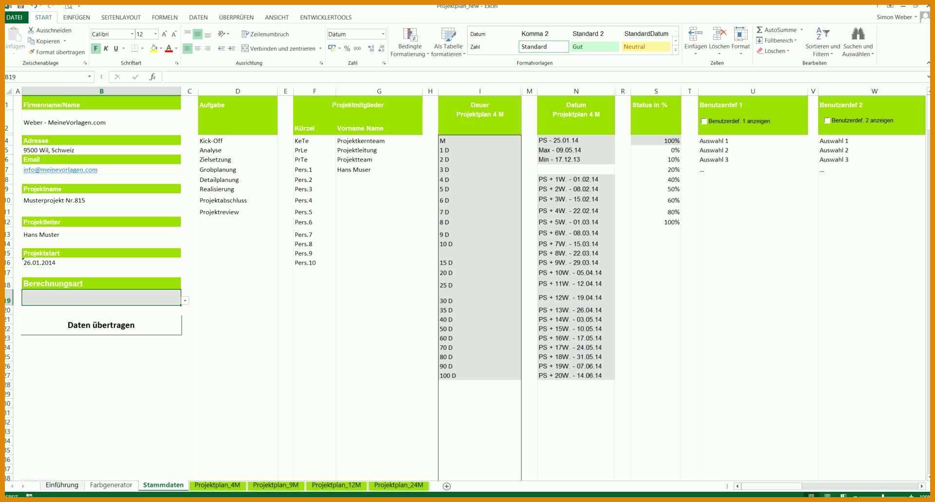Add a new sheet with plus icon
The width and height of the screenshot is (935, 502).
click(x=447, y=486)
